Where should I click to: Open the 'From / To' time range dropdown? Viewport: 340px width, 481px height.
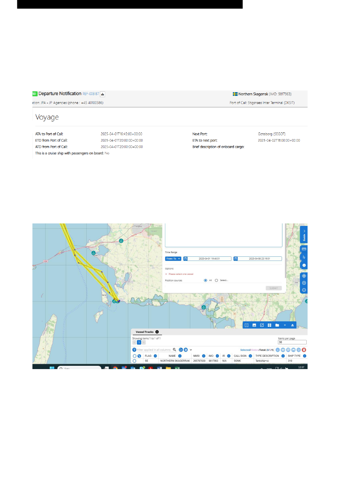click(x=173, y=258)
